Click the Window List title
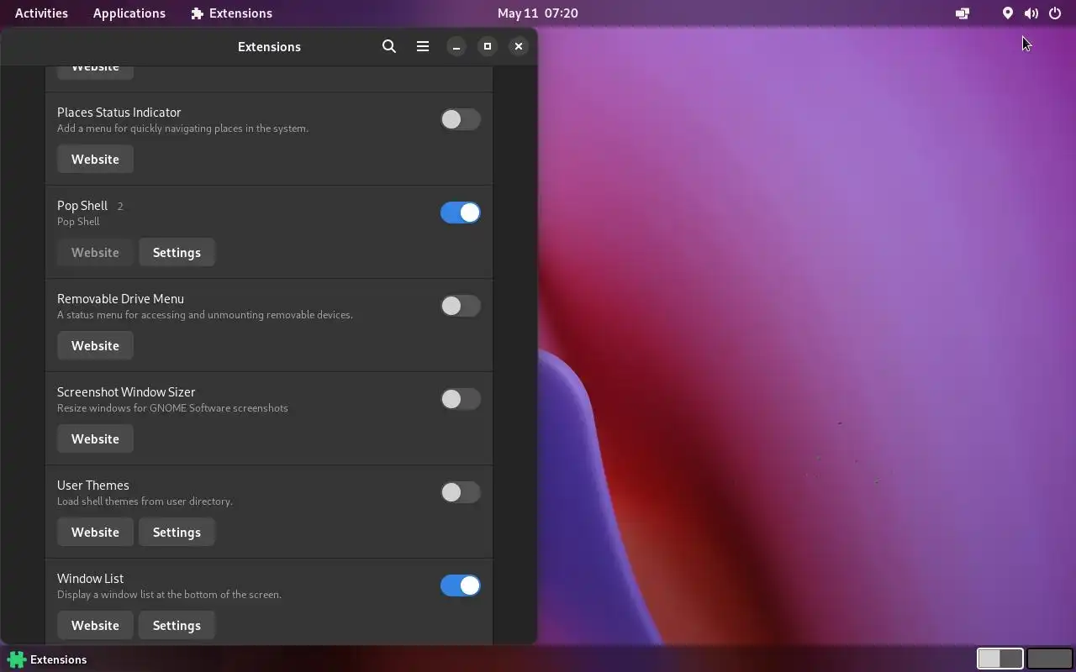The image size is (1076, 672). (x=91, y=579)
